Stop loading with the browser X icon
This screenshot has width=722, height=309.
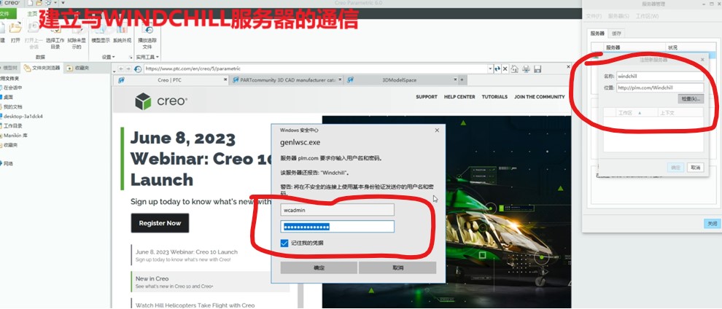click(505, 69)
